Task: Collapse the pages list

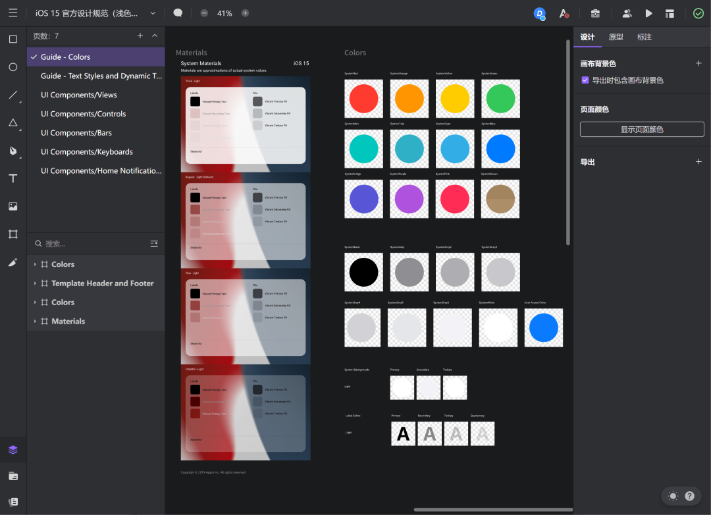Action: click(x=155, y=36)
